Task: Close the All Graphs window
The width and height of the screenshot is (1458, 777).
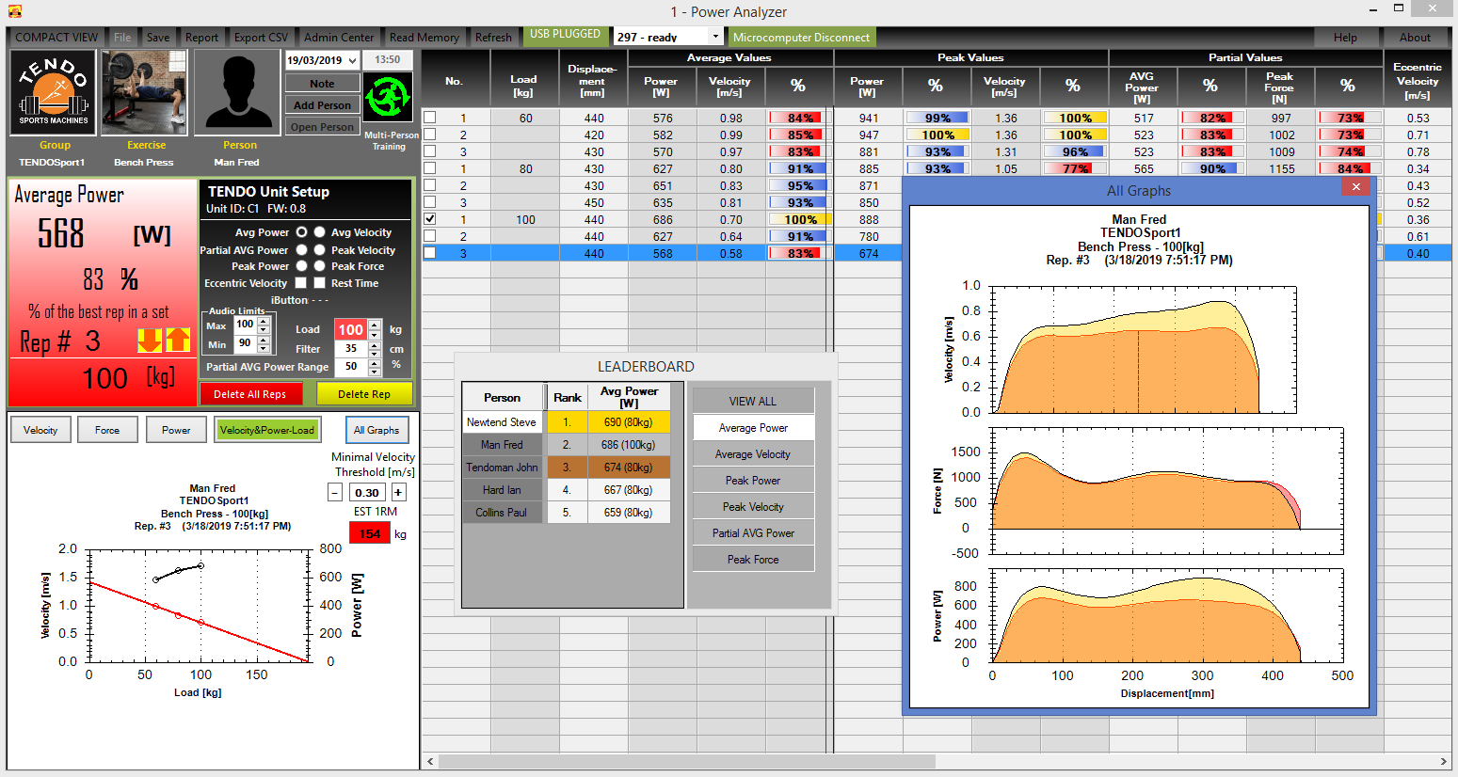Action: [x=1355, y=187]
